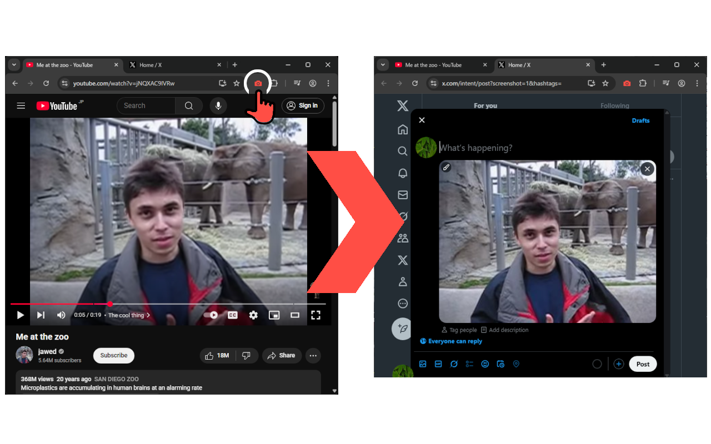Image resolution: width=711 pixels, height=444 pixels.
Task: Open the jawed channel avatar
Action: (x=24, y=355)
